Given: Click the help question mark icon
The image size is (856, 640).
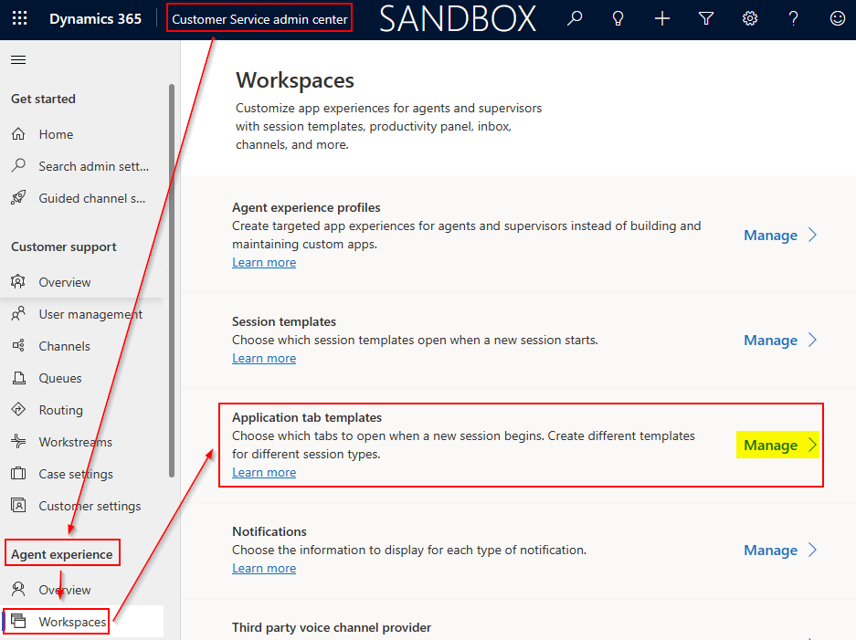Looking at the screenshot, I should (794, 18).
